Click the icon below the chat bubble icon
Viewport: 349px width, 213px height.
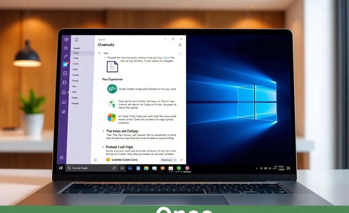(x=64, y=112)
